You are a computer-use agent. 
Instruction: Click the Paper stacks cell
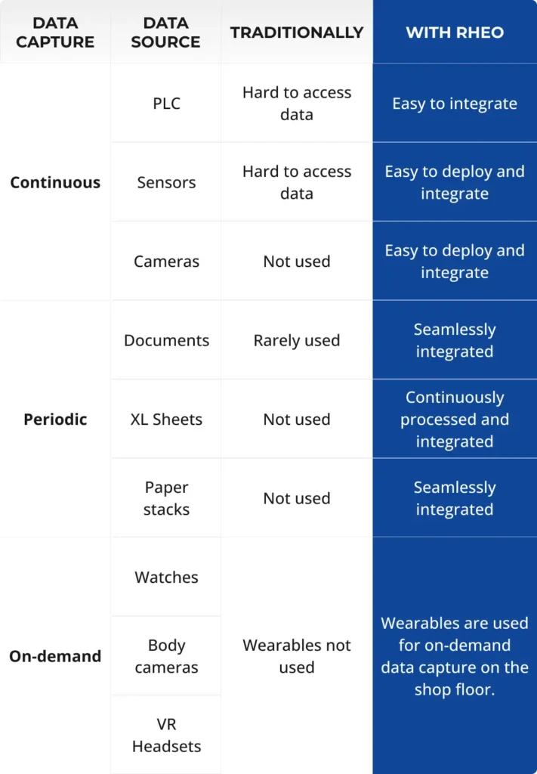[x=166, y=498]
